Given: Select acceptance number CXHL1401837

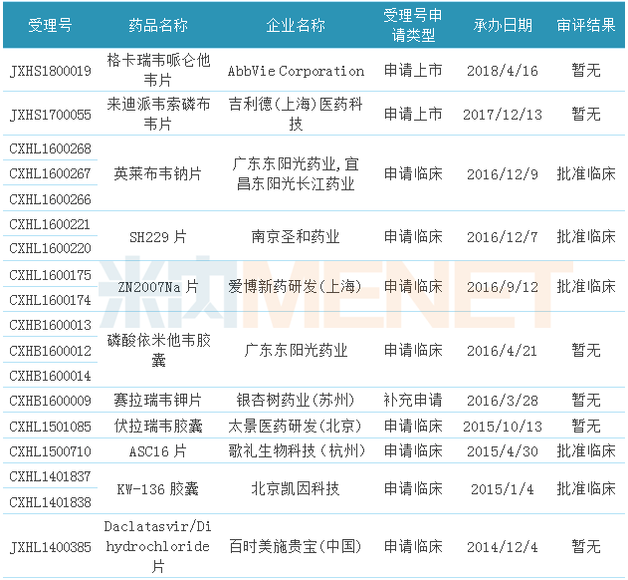Looking at the screenshot, I should pos(50,477).
